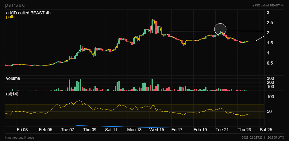The image size is (289, 141).
Task: Open the https://parsec.finance link
Action: [20, 138]
